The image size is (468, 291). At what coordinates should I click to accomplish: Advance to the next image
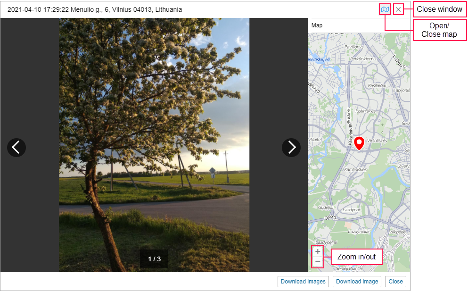(291, 148)
